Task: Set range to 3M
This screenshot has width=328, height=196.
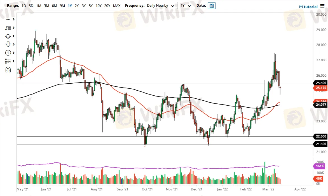Action: tap(46, 6)
